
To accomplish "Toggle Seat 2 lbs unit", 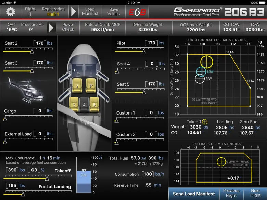I will pos(50,43).
